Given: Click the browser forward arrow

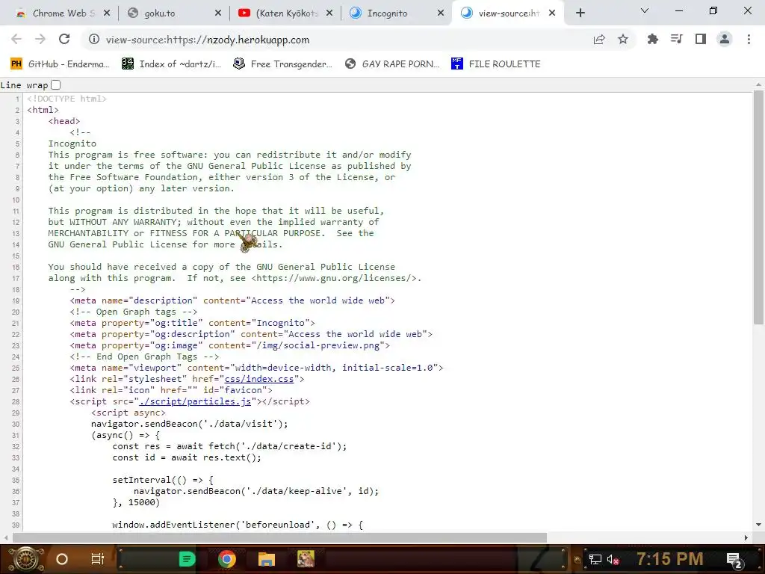Looking at the screenshot, I should point(40,40).
